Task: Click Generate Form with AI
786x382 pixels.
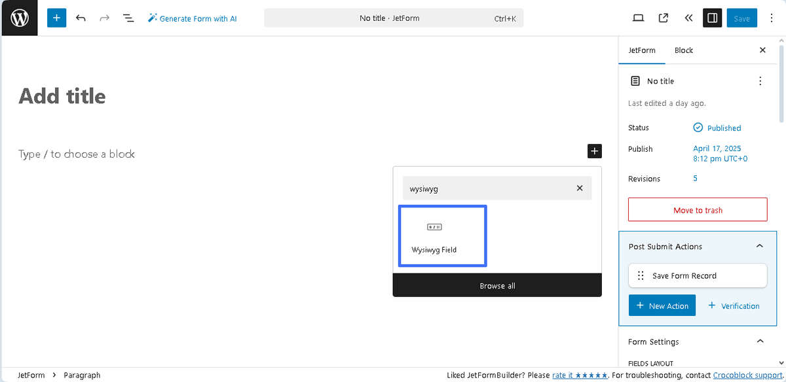Action: (x=192, y=18)
